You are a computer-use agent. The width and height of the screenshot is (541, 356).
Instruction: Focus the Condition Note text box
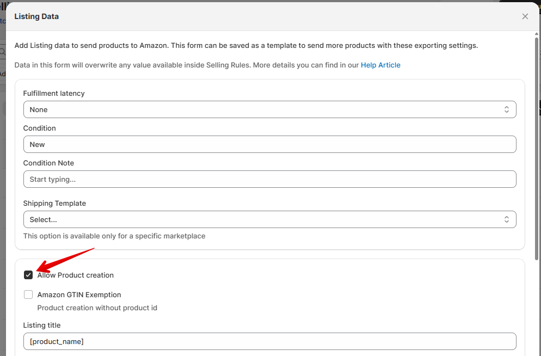pos(269,179)
